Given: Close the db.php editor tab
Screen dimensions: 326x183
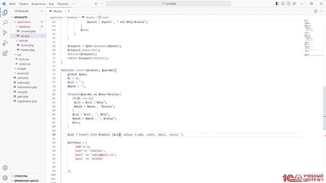Looking at the screenshot, I should 69,11.
